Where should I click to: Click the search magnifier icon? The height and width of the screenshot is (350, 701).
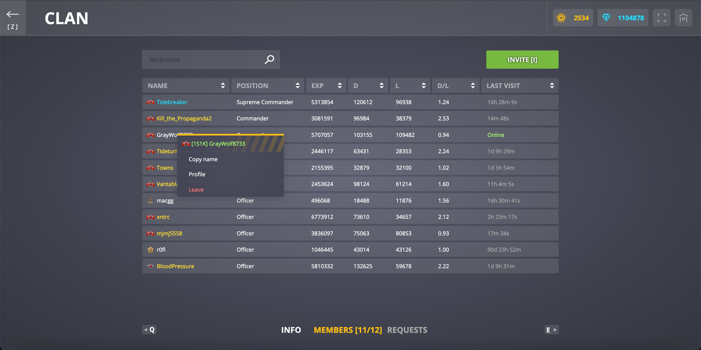pos(269,60)
